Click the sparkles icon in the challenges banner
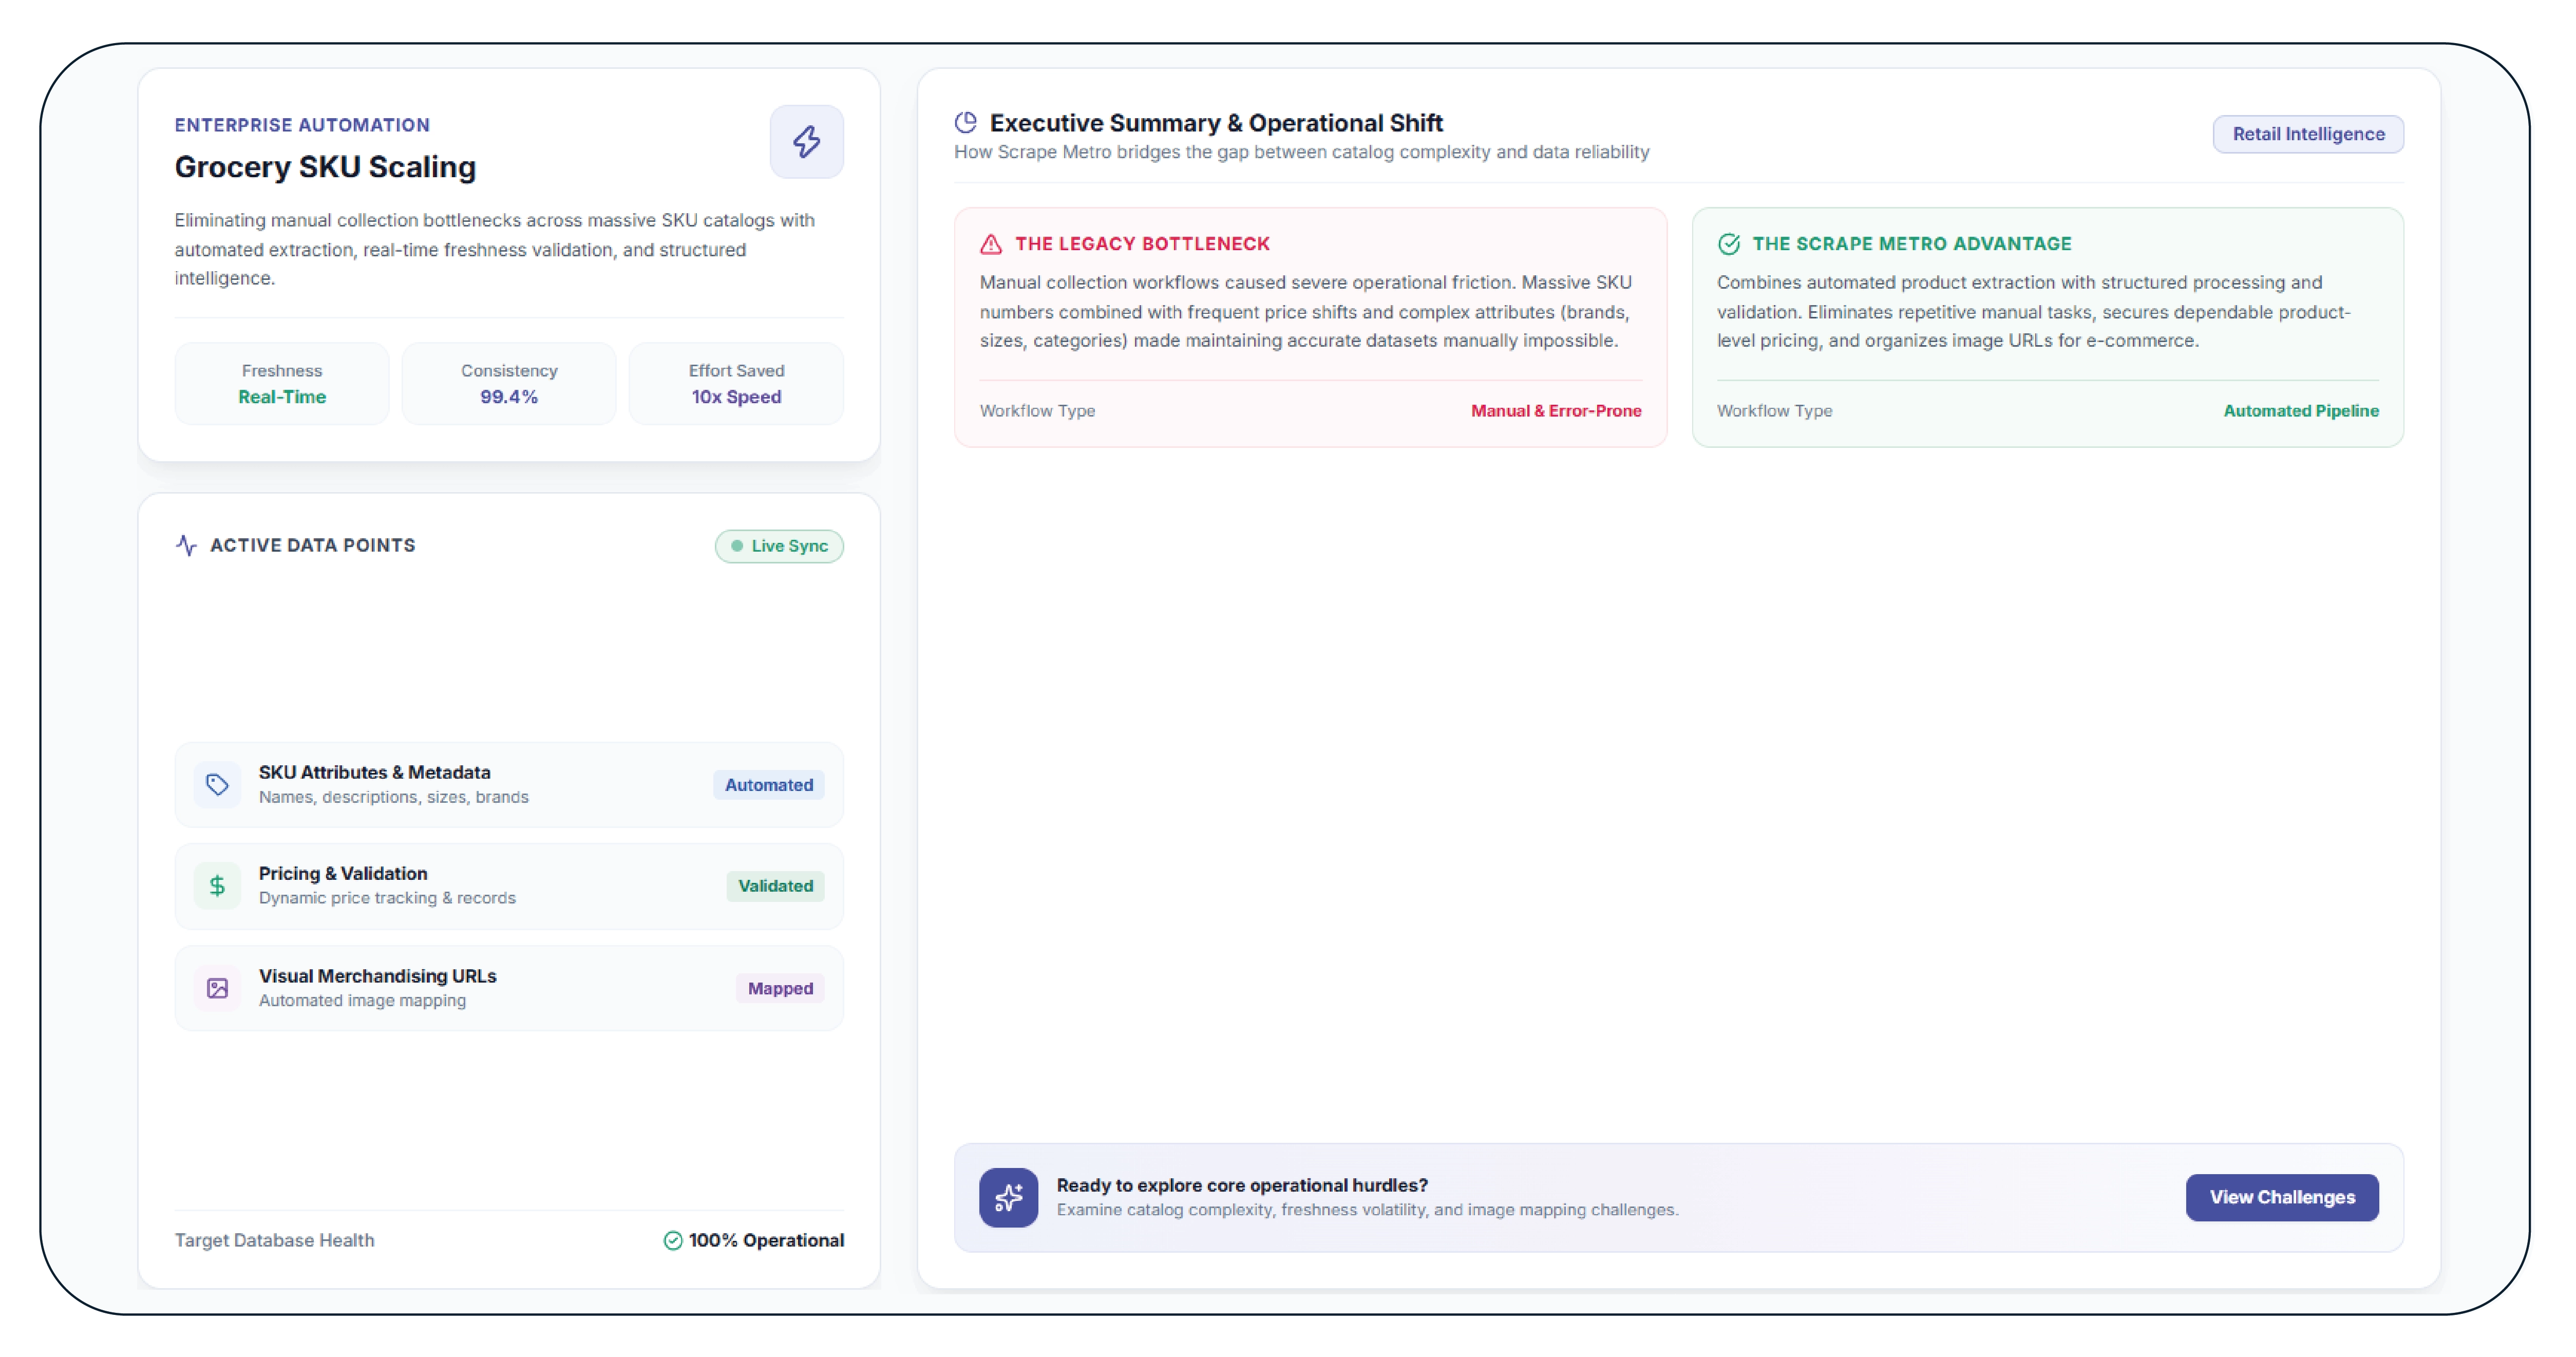Screen dimensions: 2576x1357 click(x=1008, y=1197)
